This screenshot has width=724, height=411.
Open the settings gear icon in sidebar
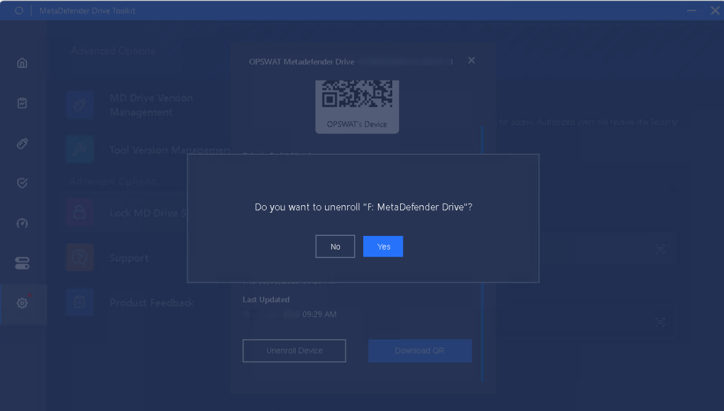pyautogui.click(x=22, y=303)
